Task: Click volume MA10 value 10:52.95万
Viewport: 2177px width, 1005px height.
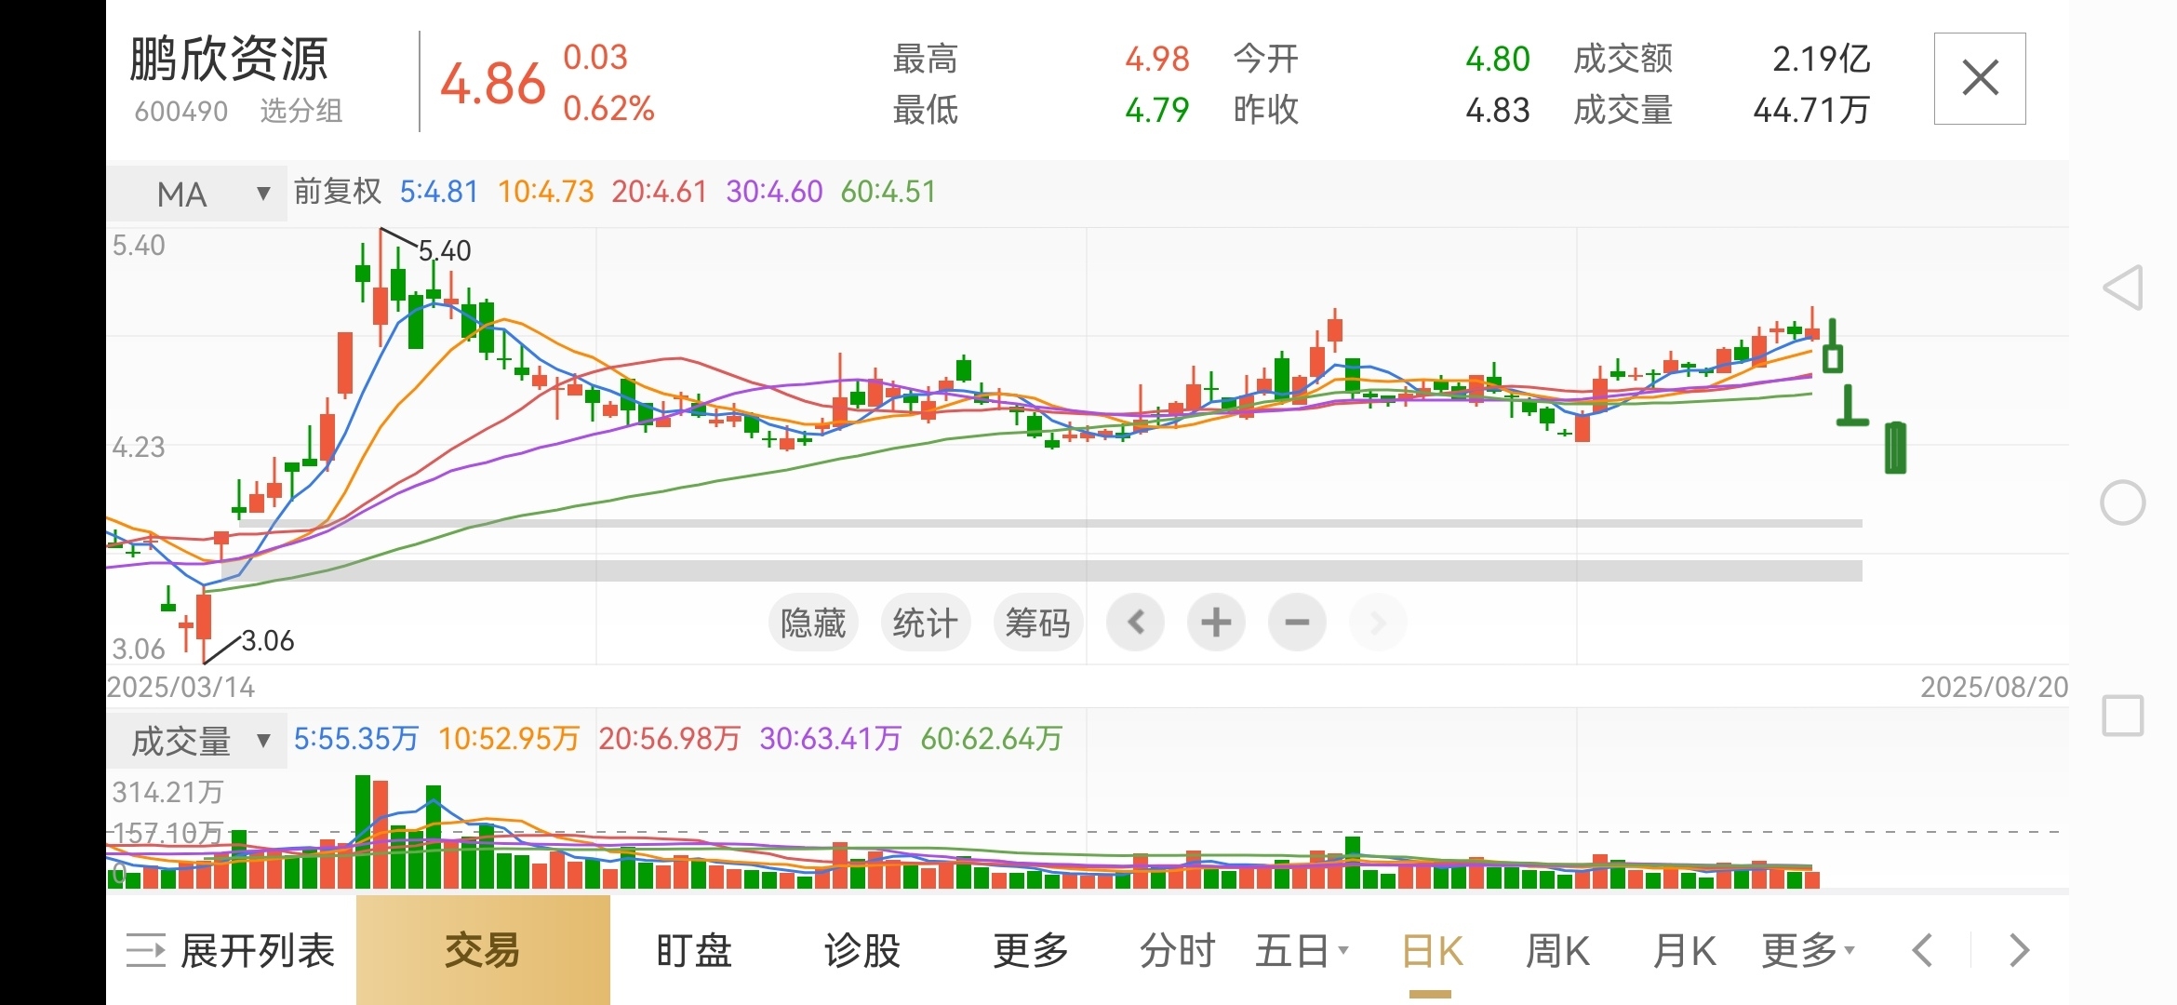Action: [509, 739]
